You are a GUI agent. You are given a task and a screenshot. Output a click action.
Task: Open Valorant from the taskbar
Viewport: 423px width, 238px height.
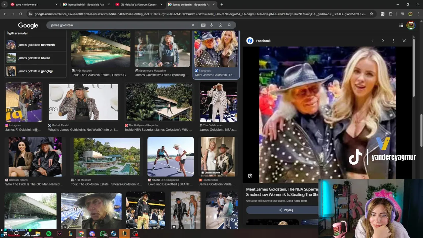click(59, 234)
